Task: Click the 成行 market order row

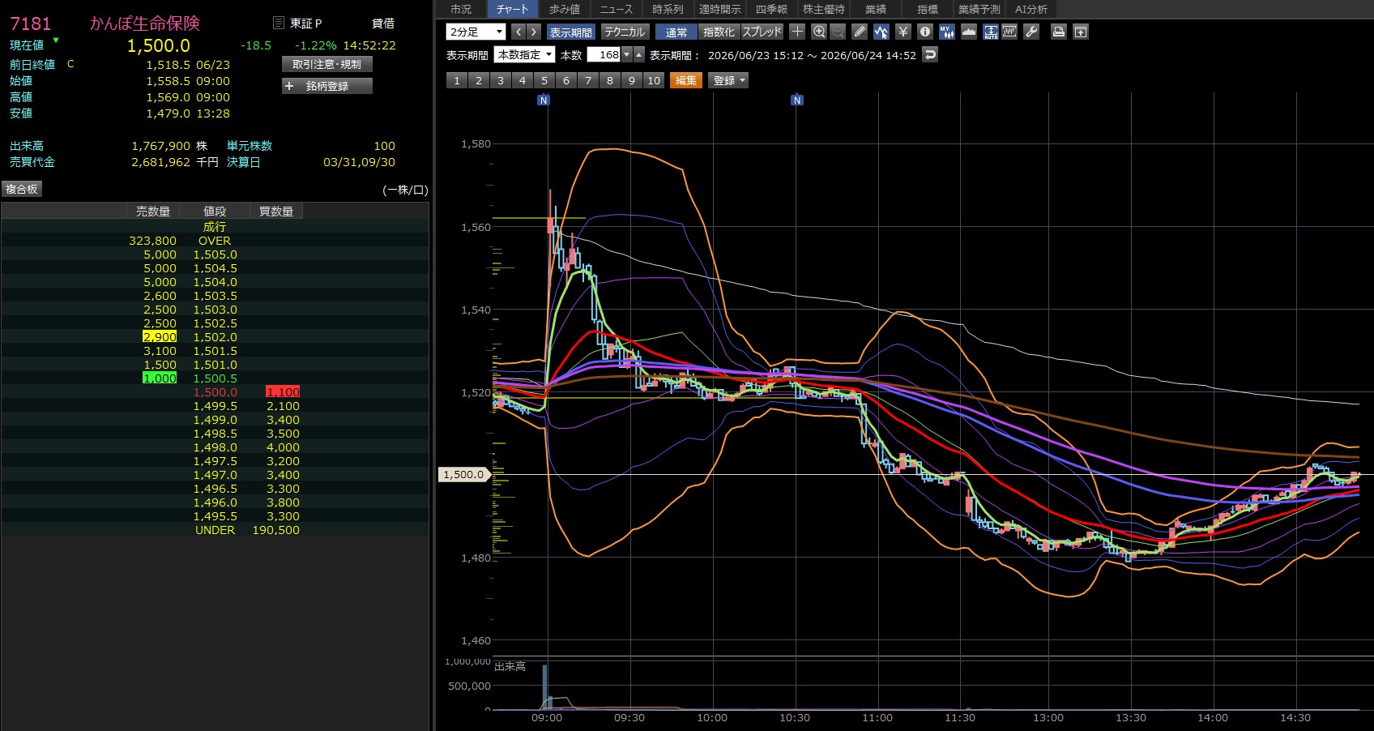Action: 215,227
